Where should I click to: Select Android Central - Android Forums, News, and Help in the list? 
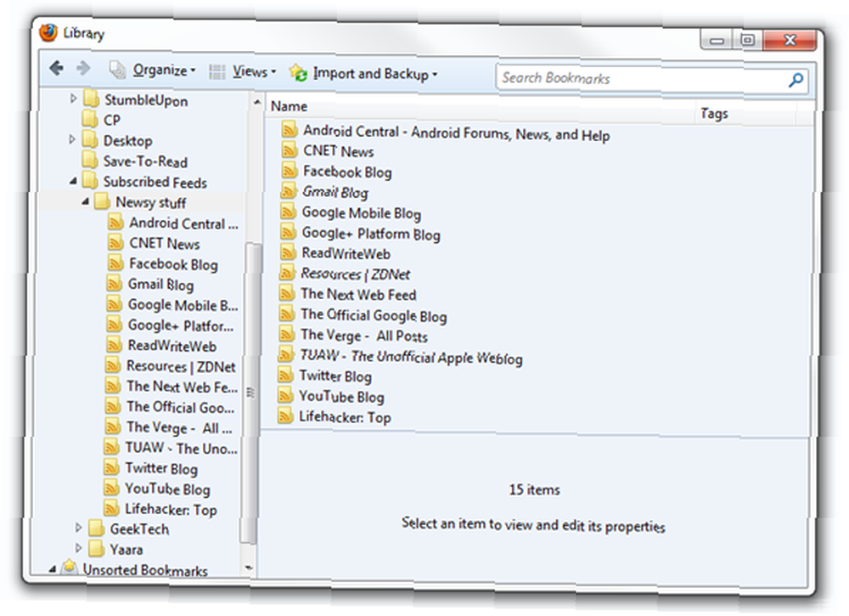[x=457, y=133]
